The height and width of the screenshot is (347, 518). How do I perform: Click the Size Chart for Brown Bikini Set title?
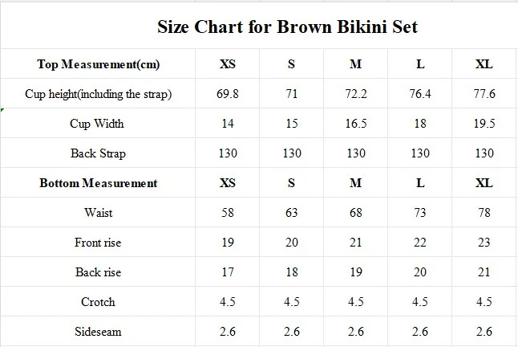click(x=286, y=27)
